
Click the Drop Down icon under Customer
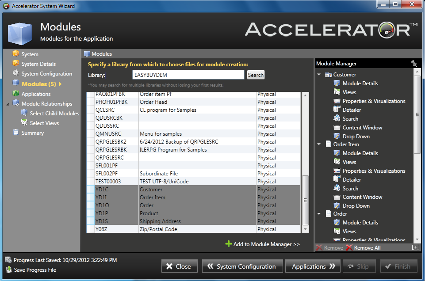337,136
